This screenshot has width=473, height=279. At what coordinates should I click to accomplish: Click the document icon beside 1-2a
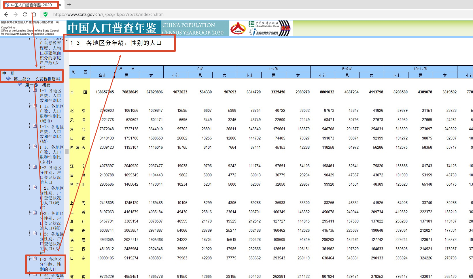click(35, 187)
